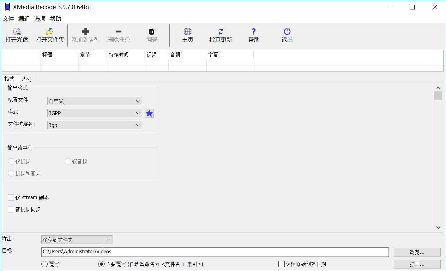The height and width of the screenshot is (271, 446).
Task: Open the 3GPP format dropdown
Action: click(95, 113)
